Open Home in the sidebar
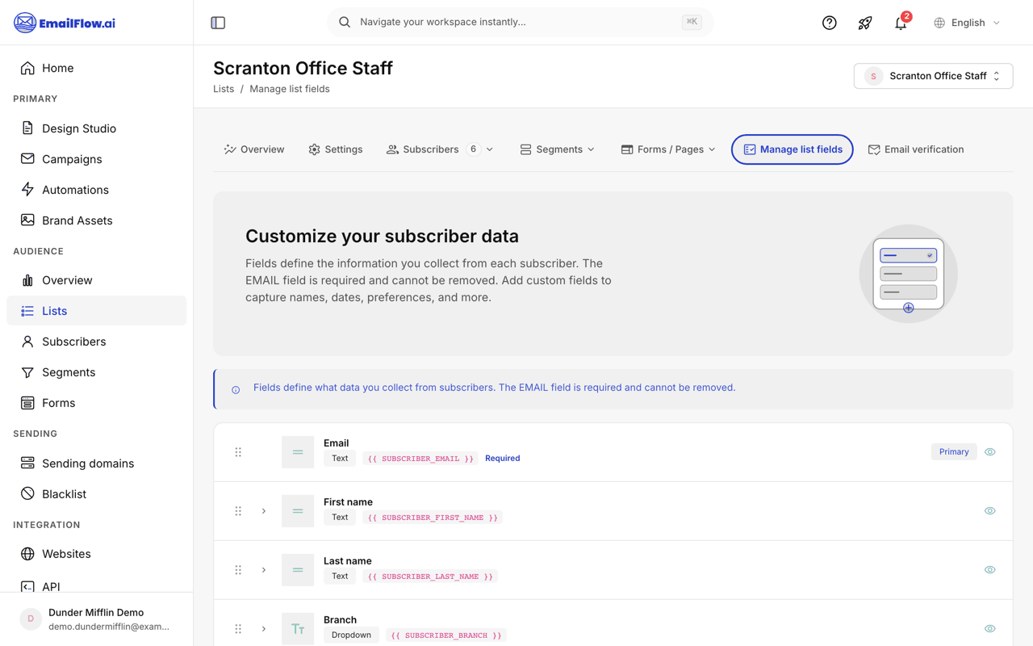 pyautogui.click(x=96, y=68)
